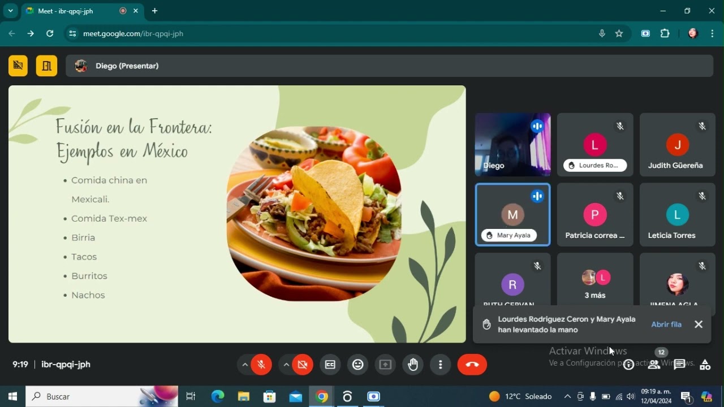Open volume control in system tray

[631, 396]
